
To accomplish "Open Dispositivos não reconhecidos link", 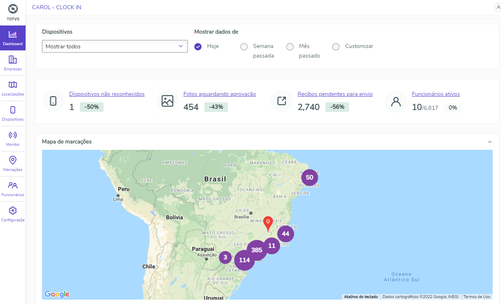I will coord(107,94).
